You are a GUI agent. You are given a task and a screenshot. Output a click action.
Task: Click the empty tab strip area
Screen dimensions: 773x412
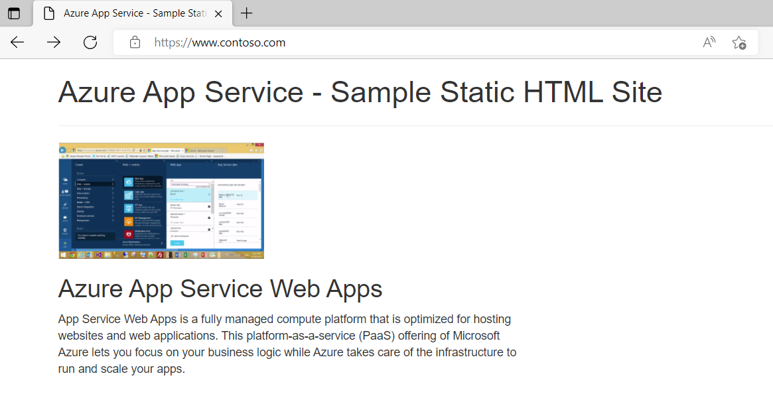[464, 13]
